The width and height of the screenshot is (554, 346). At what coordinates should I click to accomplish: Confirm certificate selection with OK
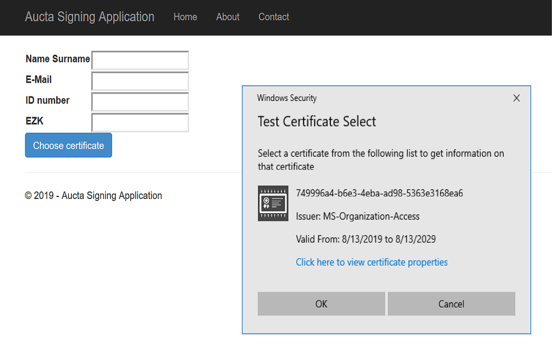(321, 304)
